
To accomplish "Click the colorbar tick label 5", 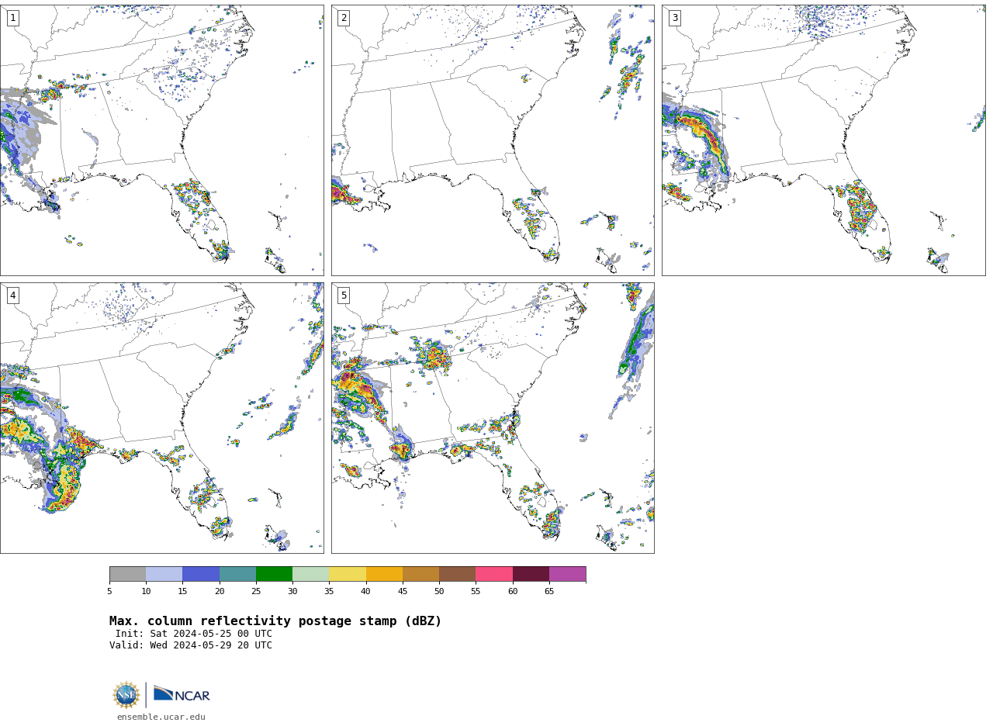I will coord(109,592).
